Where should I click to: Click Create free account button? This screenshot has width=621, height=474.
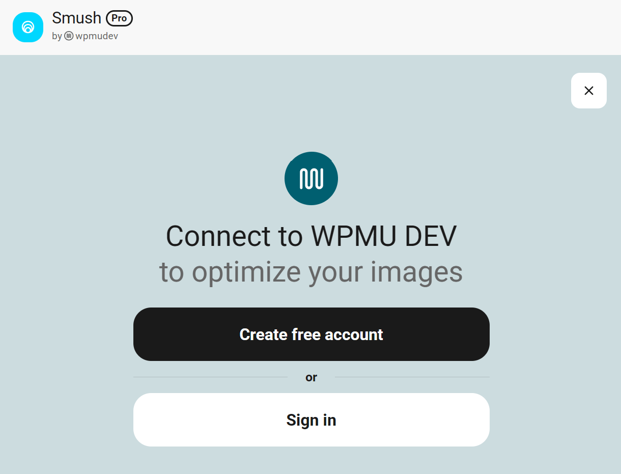point(312,334)
